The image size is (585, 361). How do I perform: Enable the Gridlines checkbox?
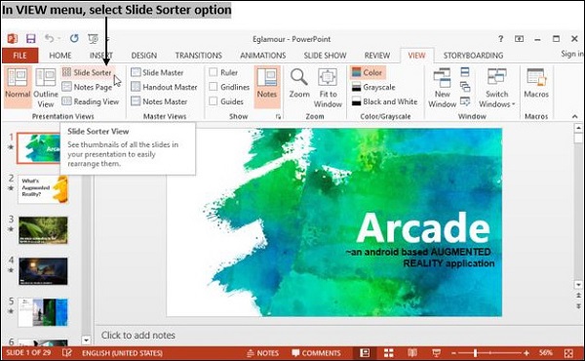tap(214, 87)
